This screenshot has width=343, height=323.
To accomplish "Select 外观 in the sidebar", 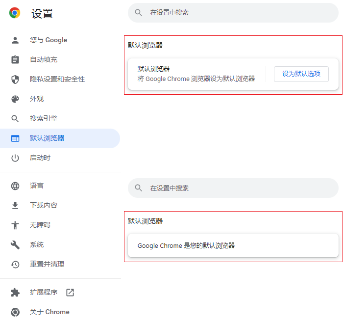I will [x=60, y=99].
